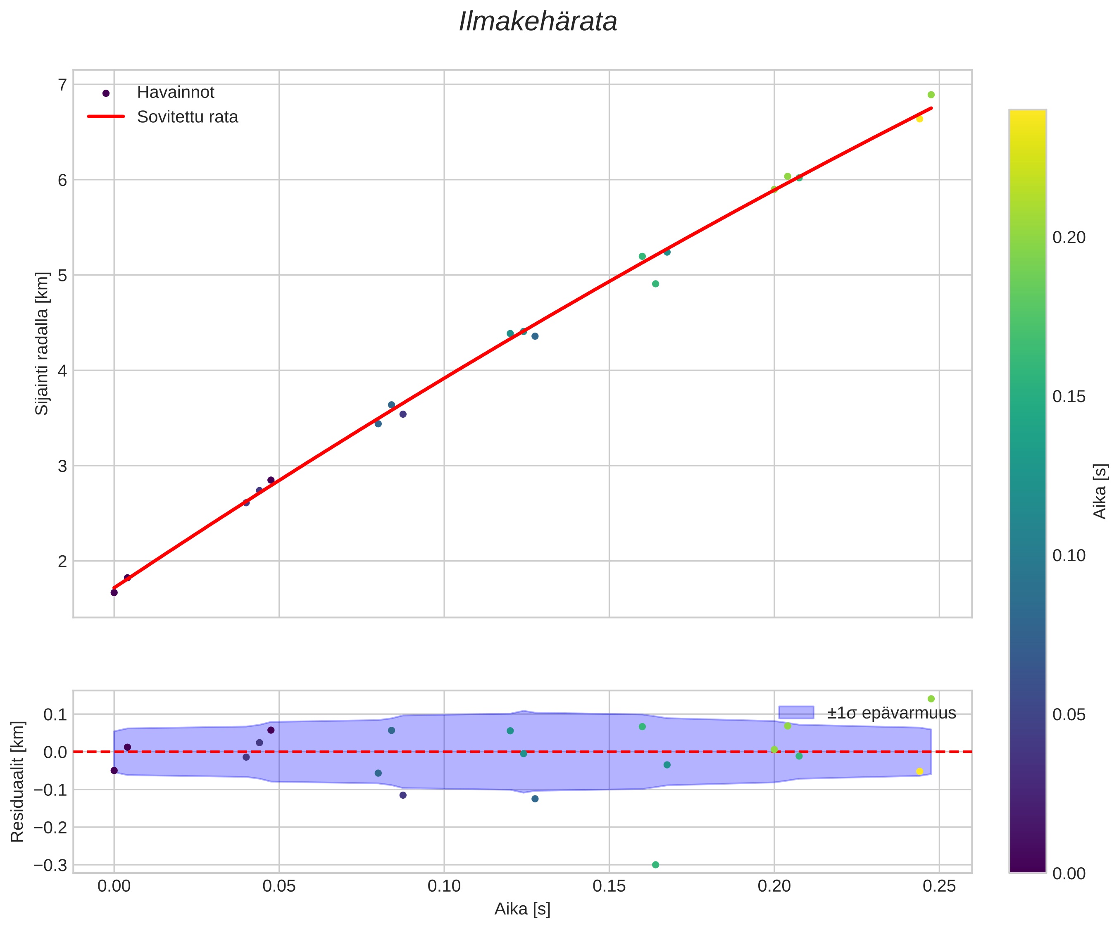Click the Residuaalit [km] axis label
Screen dimensions: 1119x928
click(18, 781)
